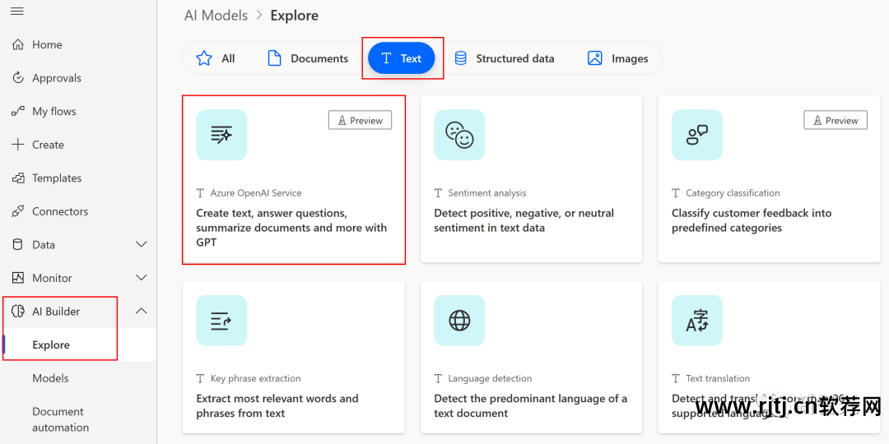889x444 pixels.
Task: Click the Azure OpenAI Service text-generation icon
Action: 221,135
